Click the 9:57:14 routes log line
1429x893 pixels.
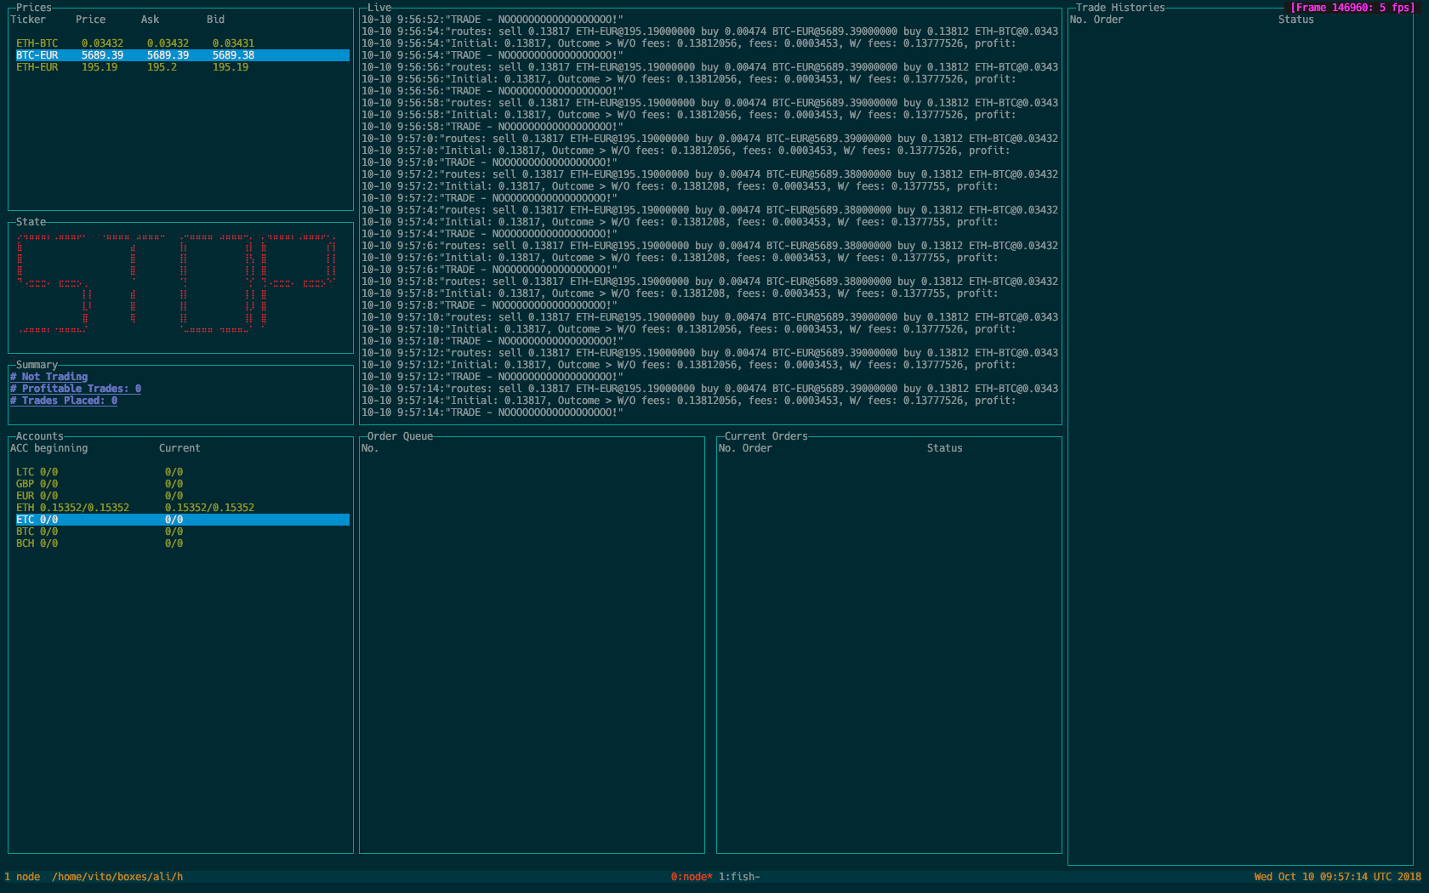710,389
